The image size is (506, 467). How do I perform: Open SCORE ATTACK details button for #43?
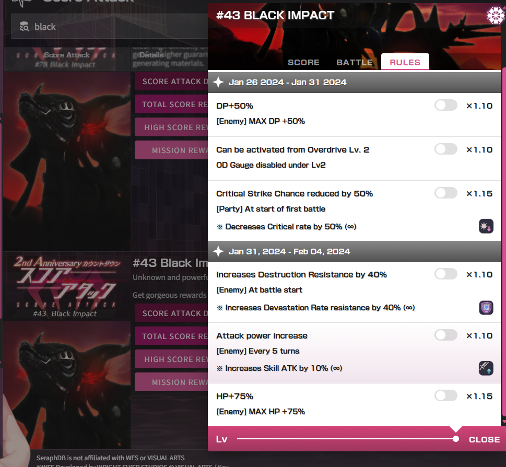coord(171,313)
